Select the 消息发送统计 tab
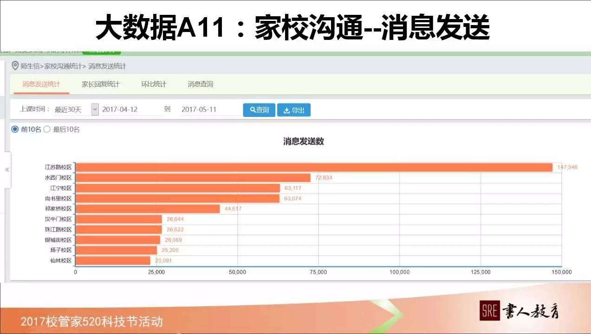The image size is (591, 334). click(41, 84)
